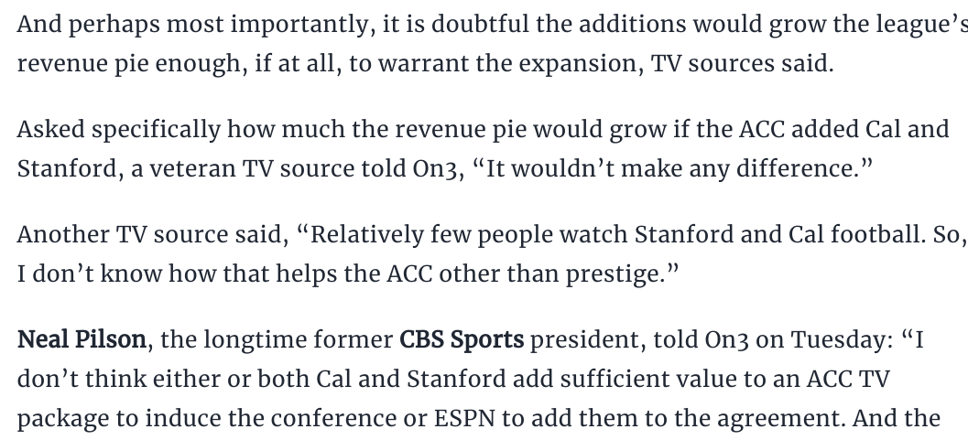Click the bold name Neal Pilson
The width and height of the screenshot is (968, 440).
coord(82,339)
